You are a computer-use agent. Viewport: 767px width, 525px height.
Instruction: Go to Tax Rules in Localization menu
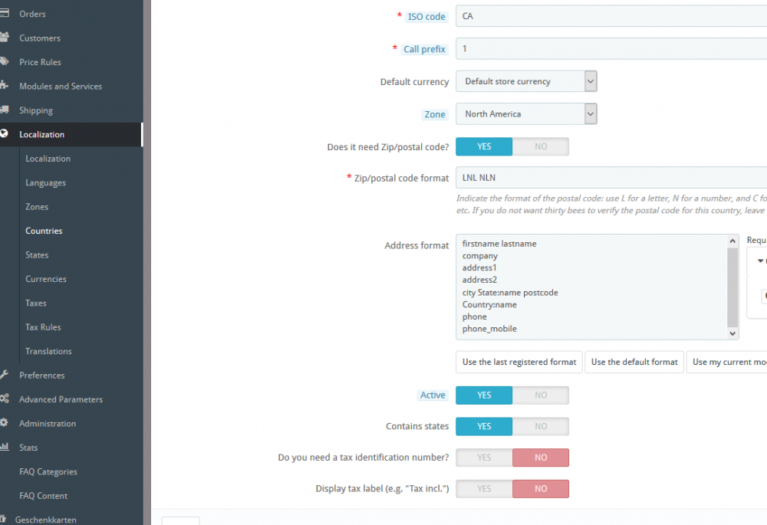(43, 327)
